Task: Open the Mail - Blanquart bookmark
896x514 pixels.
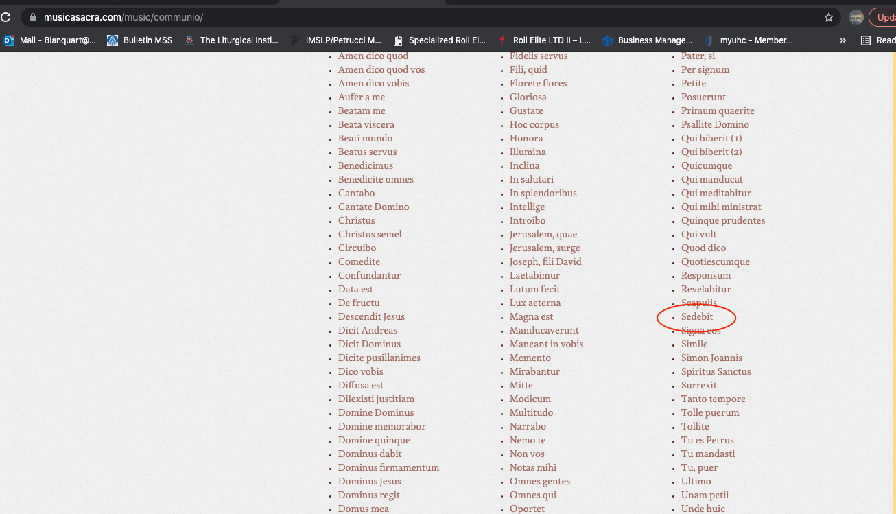Action: [x=50, y=40]
